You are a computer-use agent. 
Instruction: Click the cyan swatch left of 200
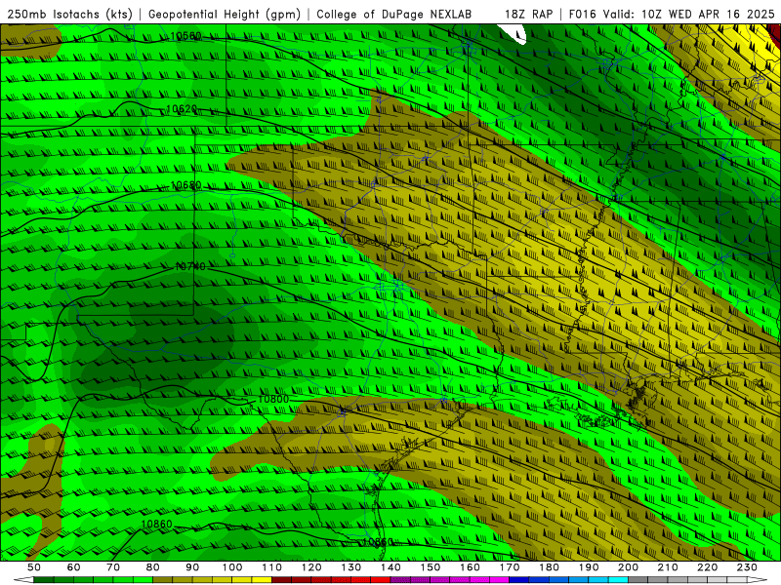(618, 579)
